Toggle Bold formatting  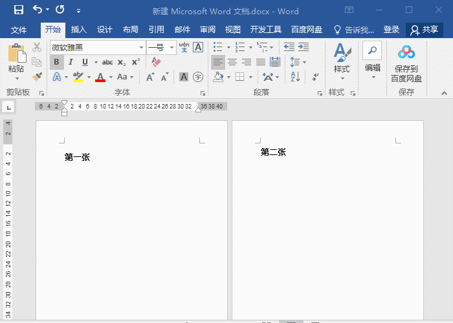(x=57, y=62)
